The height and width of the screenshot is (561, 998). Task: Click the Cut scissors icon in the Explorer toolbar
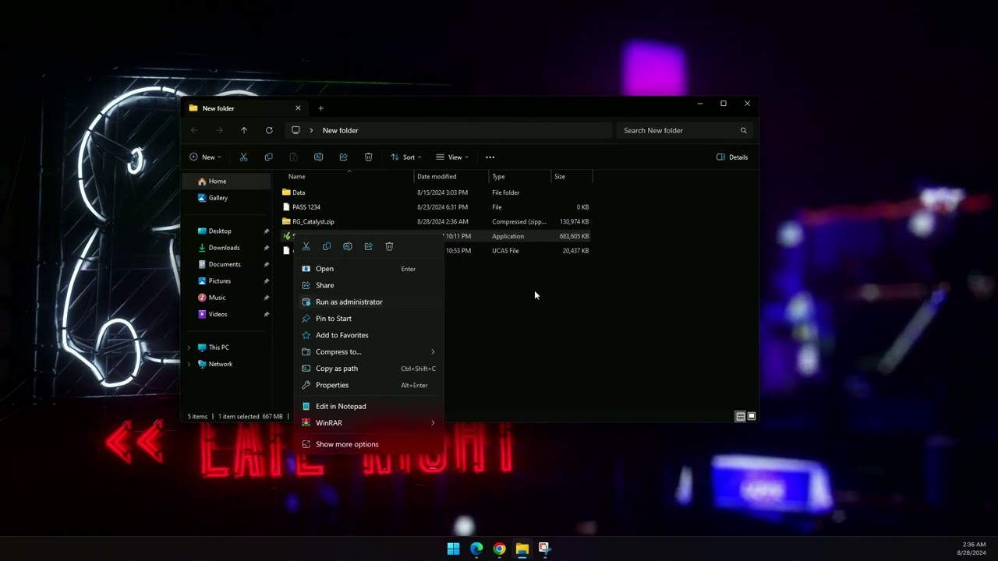(x=243, y=157)
